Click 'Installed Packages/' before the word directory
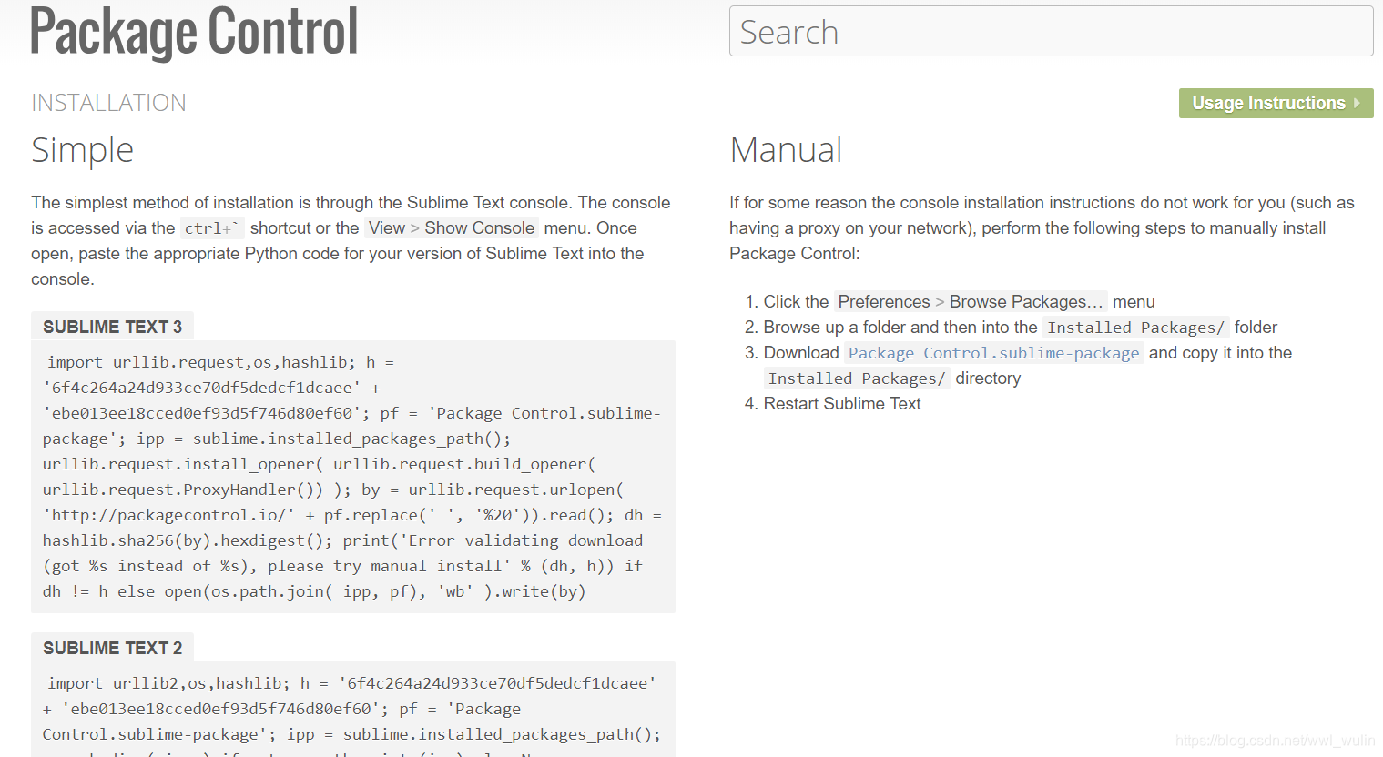 pos(857,378)
